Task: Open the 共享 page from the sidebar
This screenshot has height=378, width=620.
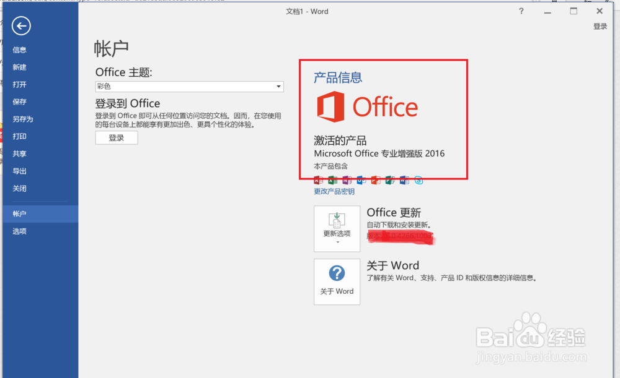Action: pyautogui.click(x=40, y=154)
